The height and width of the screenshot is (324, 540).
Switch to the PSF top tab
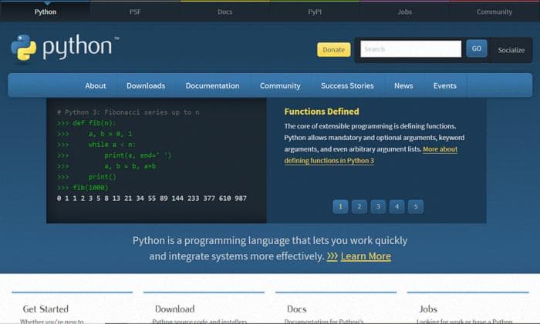click(x=135, y=12)
